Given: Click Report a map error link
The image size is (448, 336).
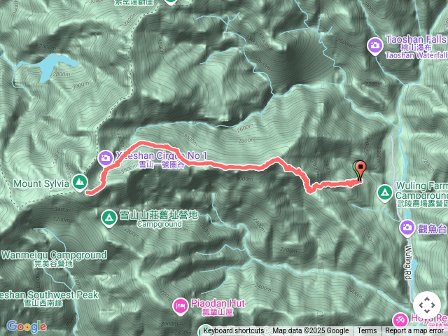Looking at the screenshot, I should point(414,330).
